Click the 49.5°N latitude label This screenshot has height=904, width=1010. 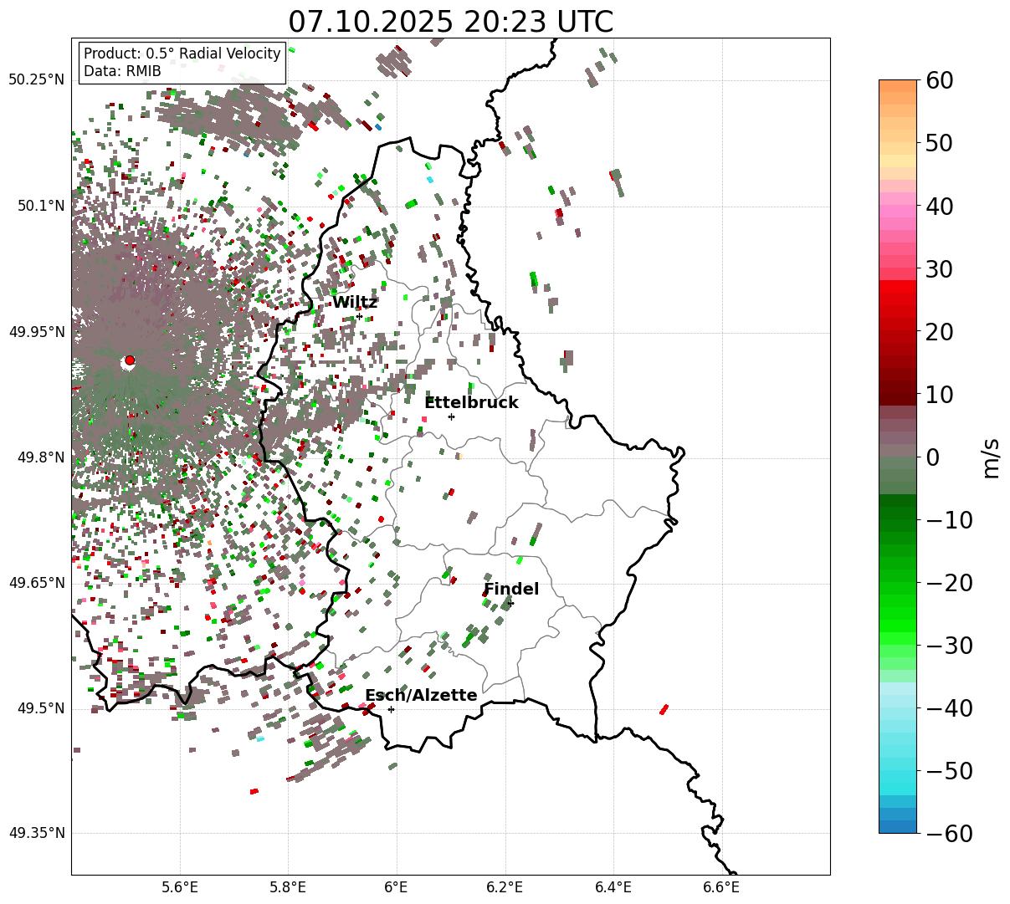pos(40,708)
